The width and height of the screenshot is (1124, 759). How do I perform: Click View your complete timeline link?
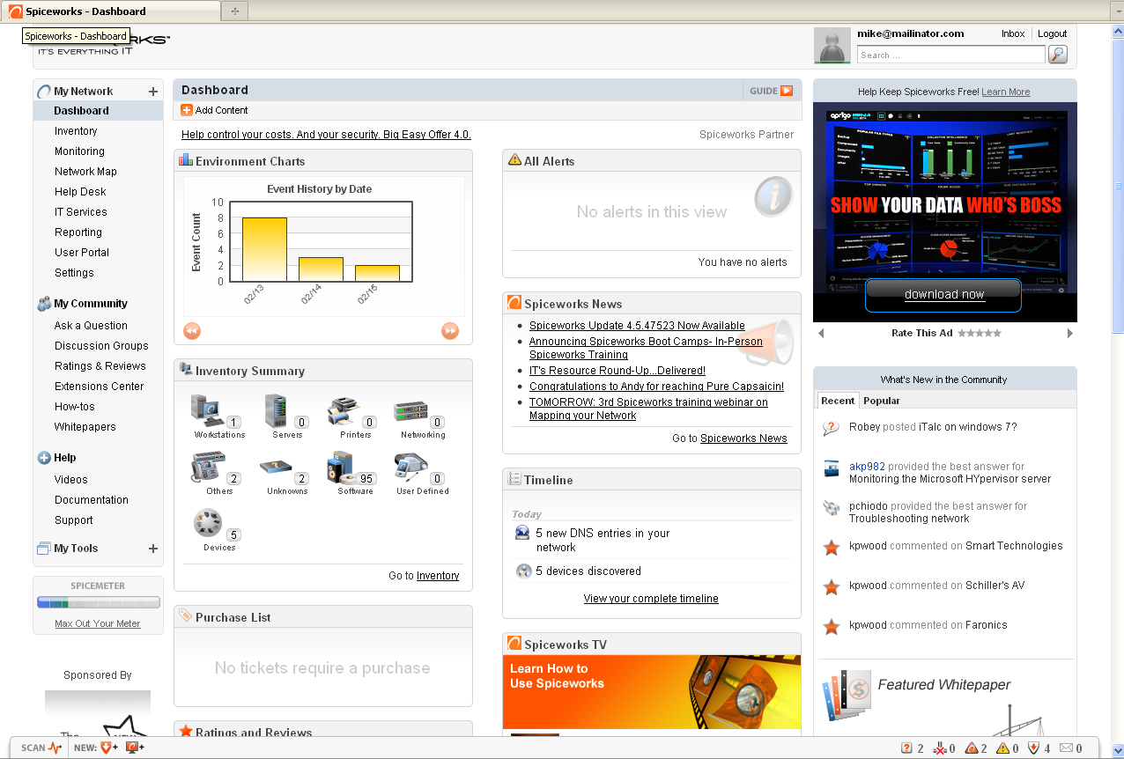pos(651,599)
